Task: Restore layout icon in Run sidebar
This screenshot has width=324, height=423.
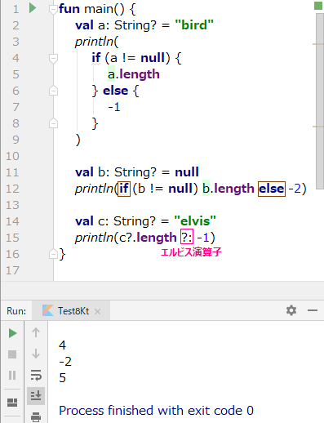Action: point(12,403)
